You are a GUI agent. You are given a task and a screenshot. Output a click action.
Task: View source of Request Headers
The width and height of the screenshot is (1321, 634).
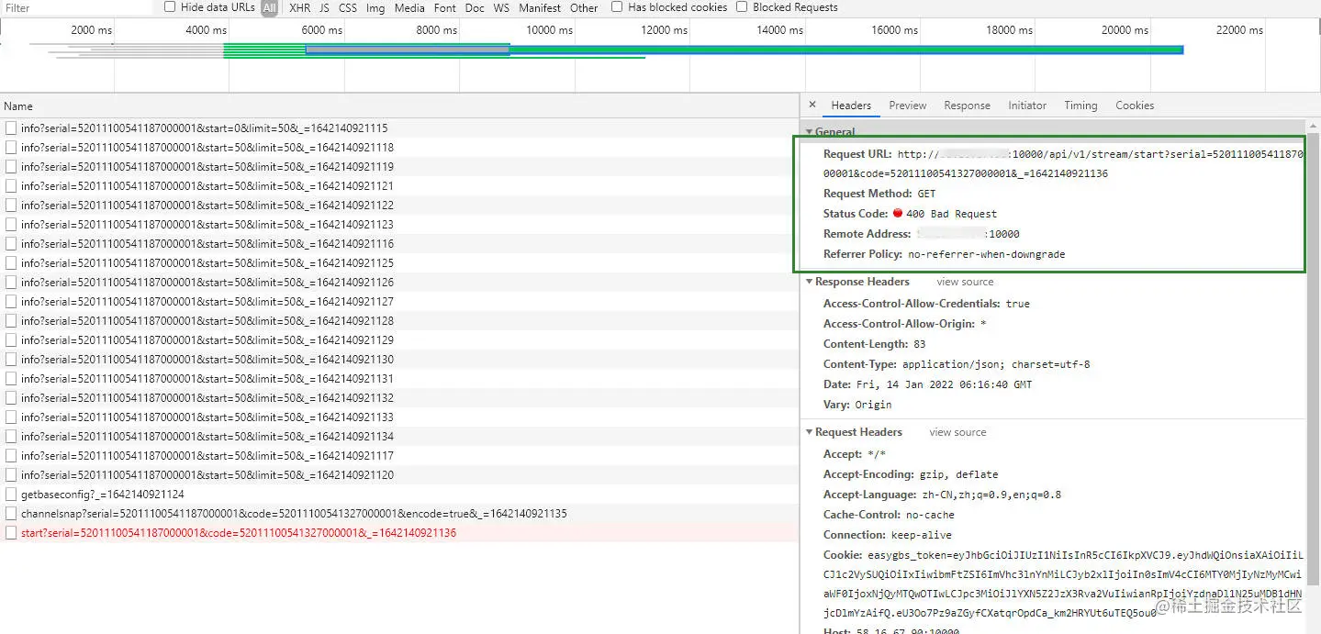point(957,432)
